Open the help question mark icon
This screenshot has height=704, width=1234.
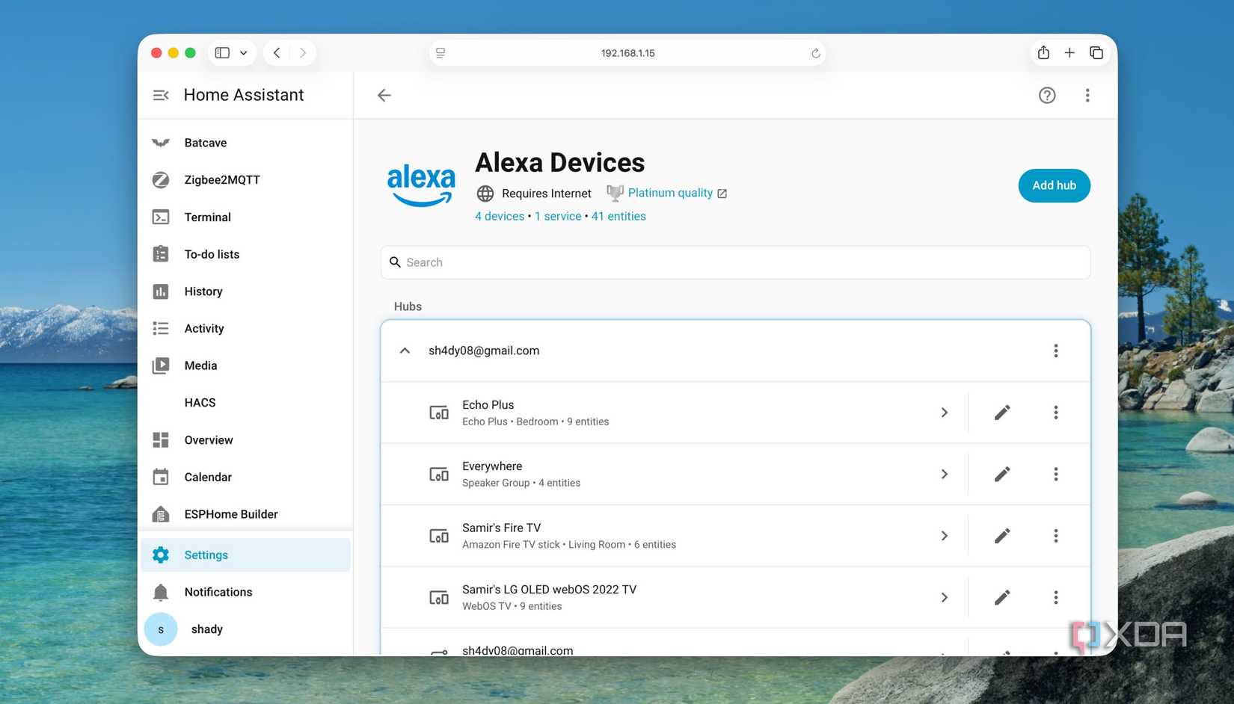(1047, 95)
